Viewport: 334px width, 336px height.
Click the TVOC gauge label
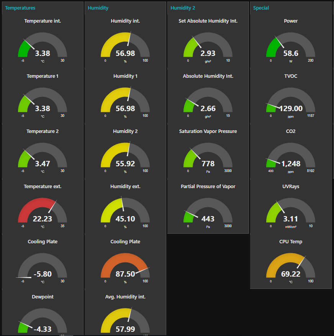[x=291, y=76]
